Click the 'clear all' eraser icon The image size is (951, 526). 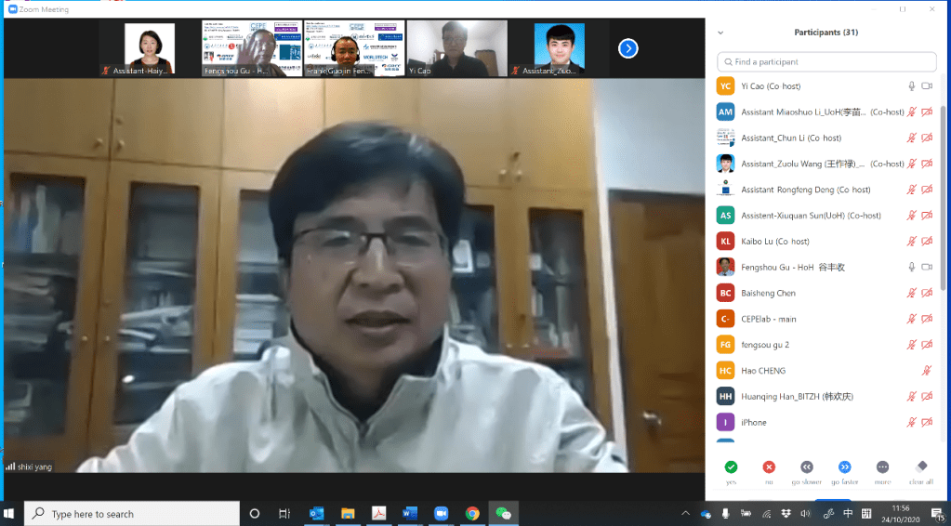pos(920,467)
